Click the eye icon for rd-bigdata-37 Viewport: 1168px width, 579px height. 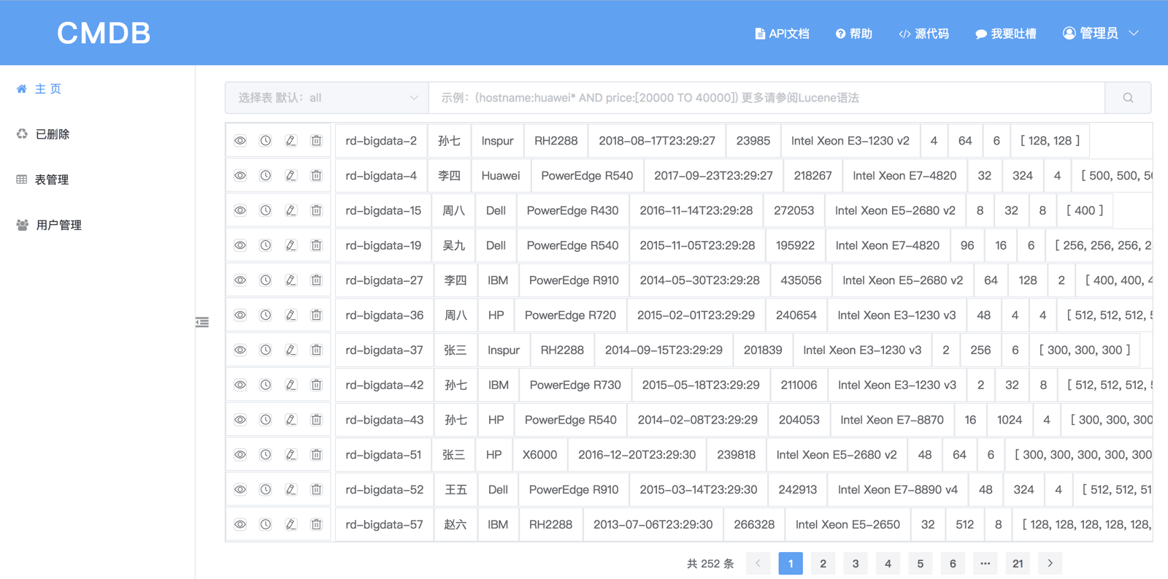point(240,350)
